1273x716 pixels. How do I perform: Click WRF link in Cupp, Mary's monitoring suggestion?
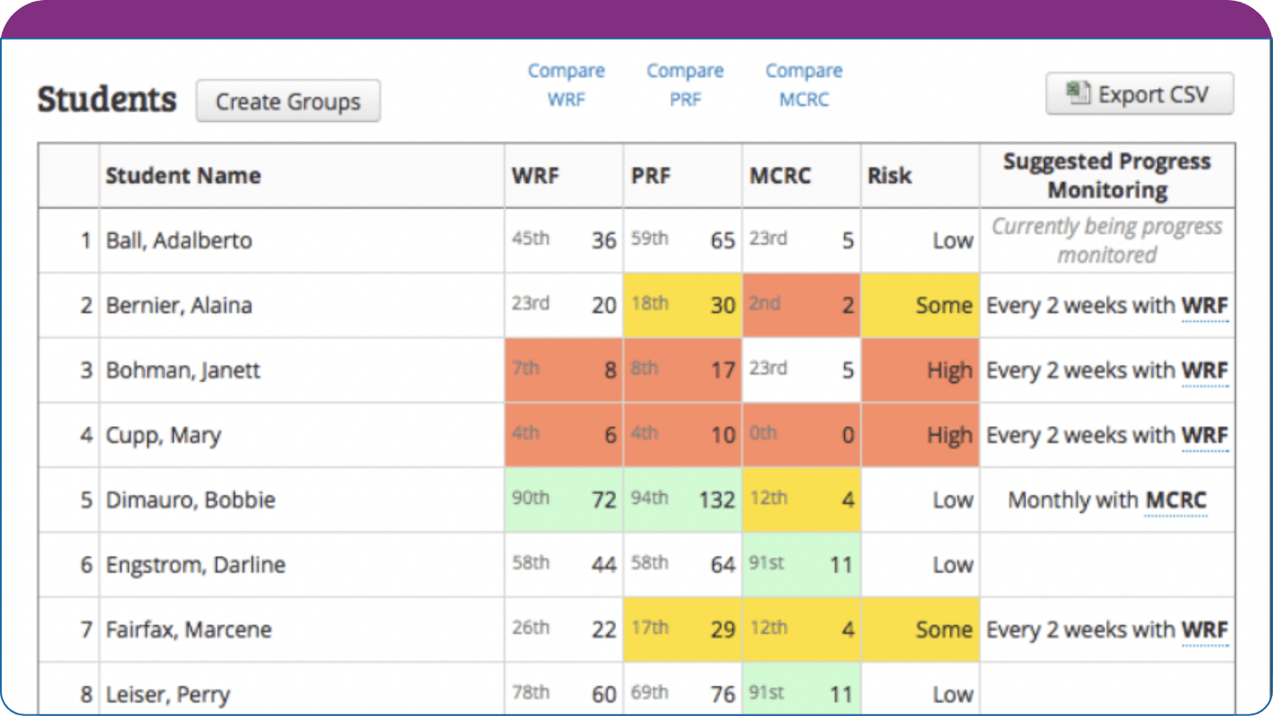pyautogui.click(x=1205, y=436)
